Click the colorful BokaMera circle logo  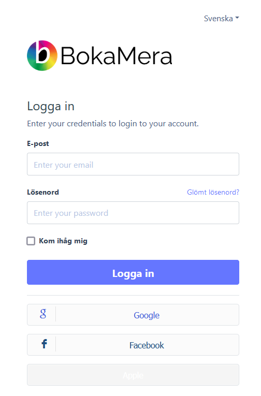42,55
